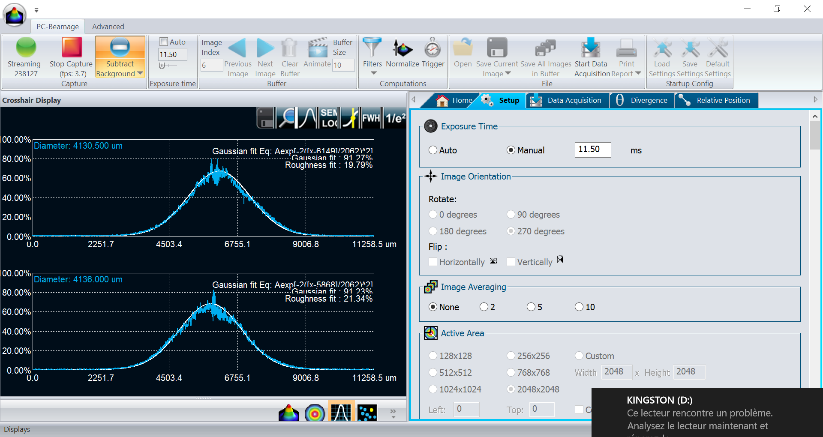Switch to the Advanced ribbon tab

pos(108,27)
